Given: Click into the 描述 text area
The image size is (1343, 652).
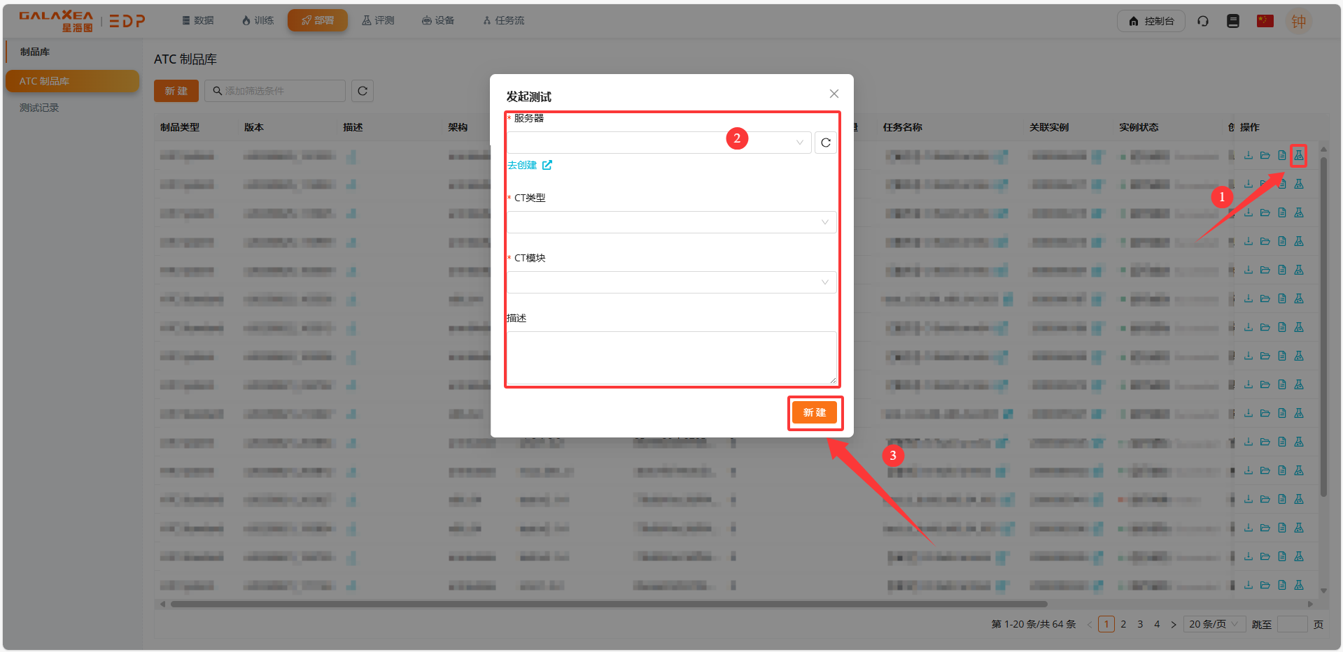Looking at the screenshot, I should 670,357.
